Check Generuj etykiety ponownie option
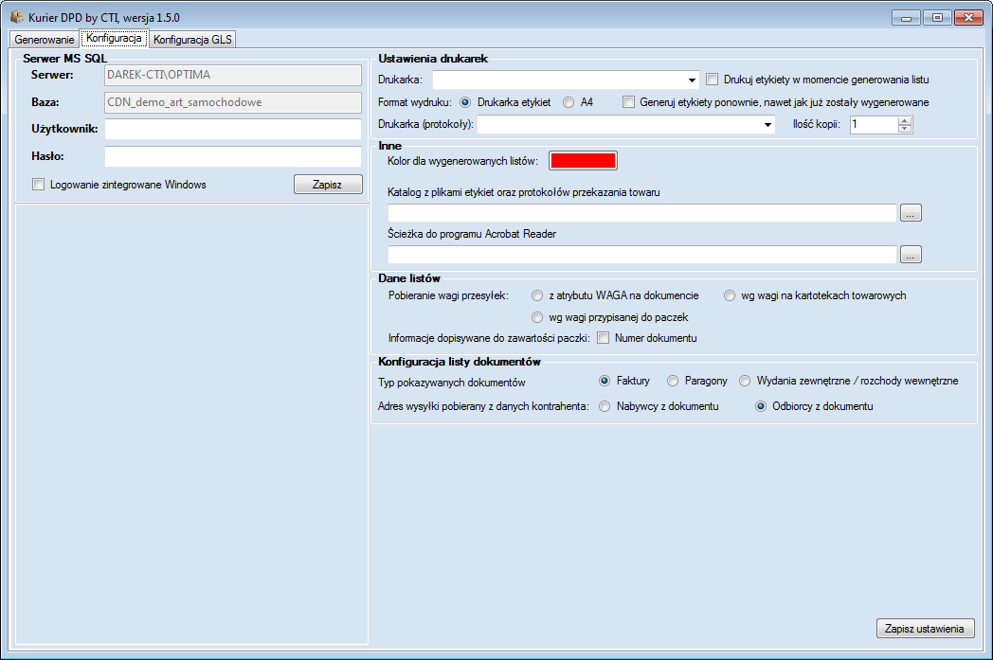993x660 pixels. (629, 102)
